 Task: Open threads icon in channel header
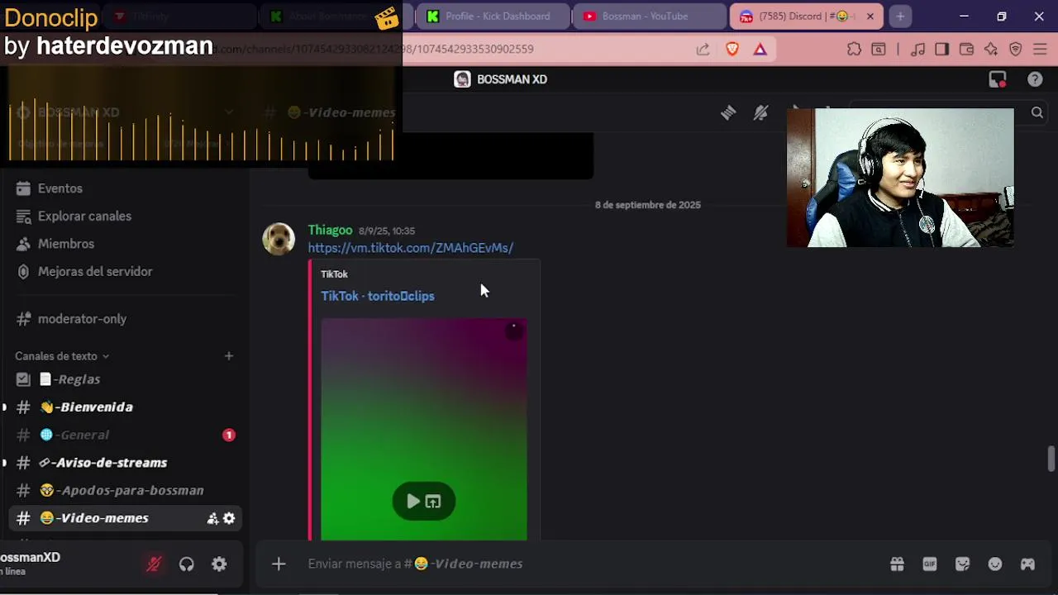728,112
